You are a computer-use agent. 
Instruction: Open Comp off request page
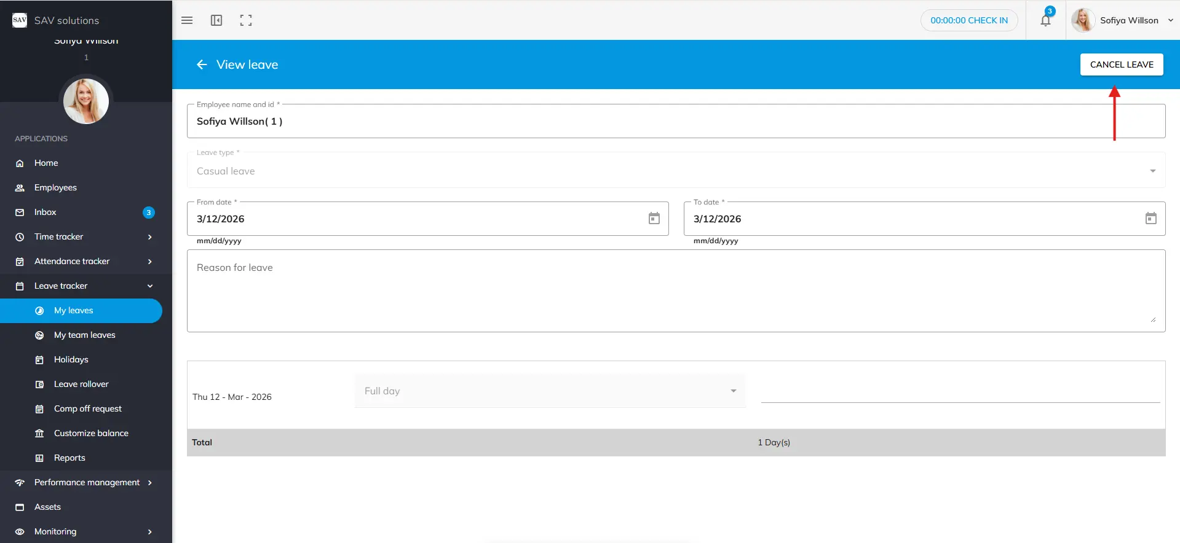pos(88,408)
